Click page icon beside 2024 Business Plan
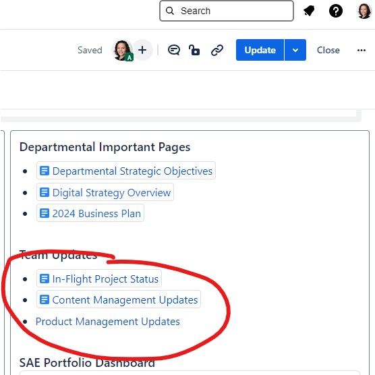Screen dimensions: 375x375 [x=45, y=213]
